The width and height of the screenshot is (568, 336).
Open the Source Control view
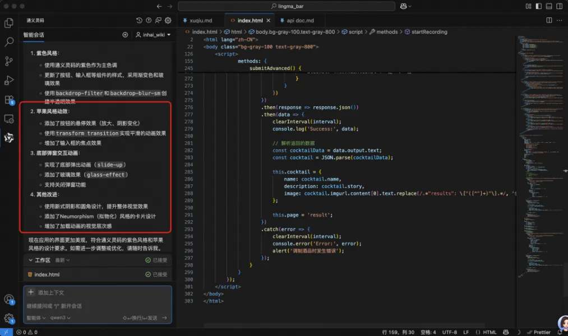pyautogui.click(x=9, y=61)
